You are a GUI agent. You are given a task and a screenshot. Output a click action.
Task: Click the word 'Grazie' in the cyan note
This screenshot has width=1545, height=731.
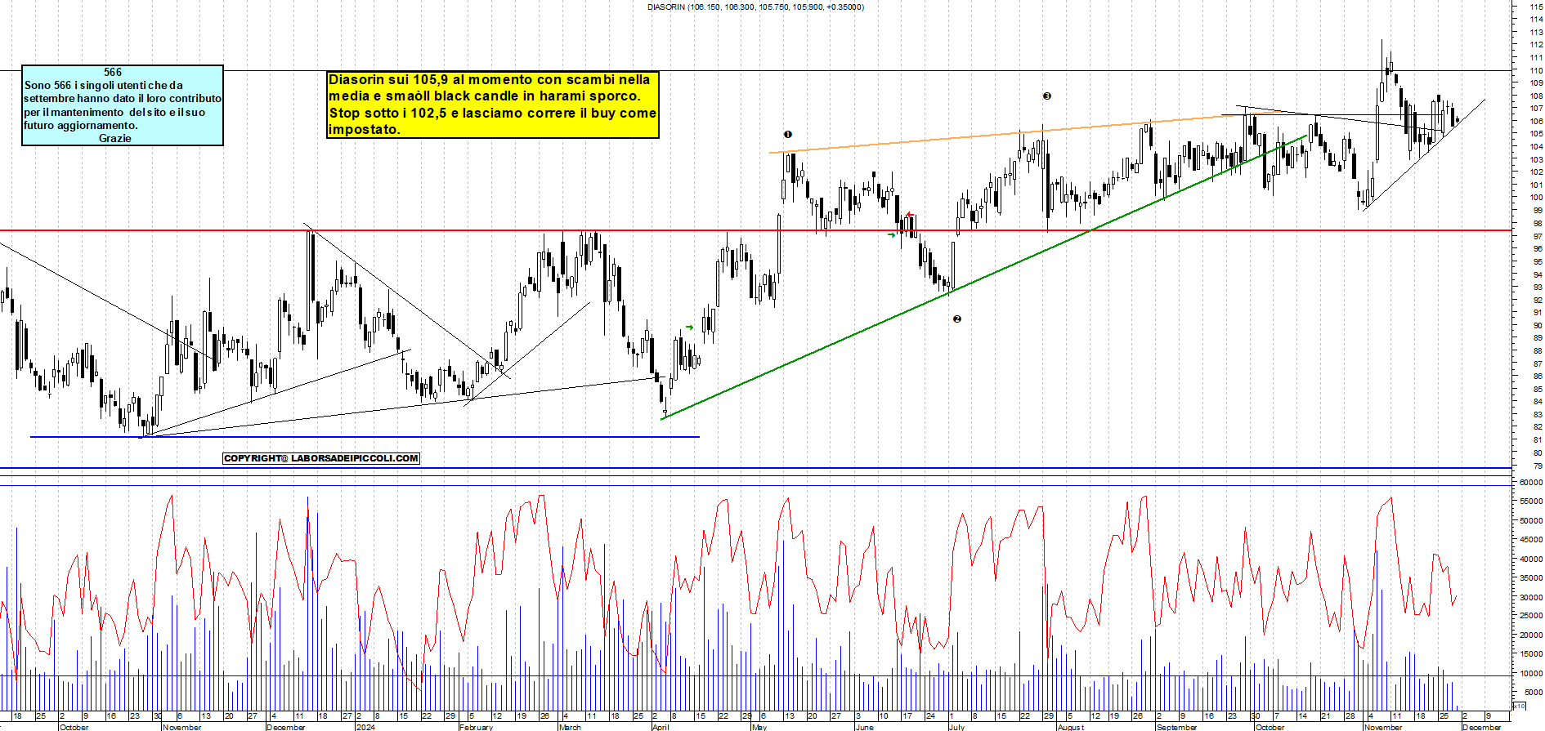click(115, 138)
